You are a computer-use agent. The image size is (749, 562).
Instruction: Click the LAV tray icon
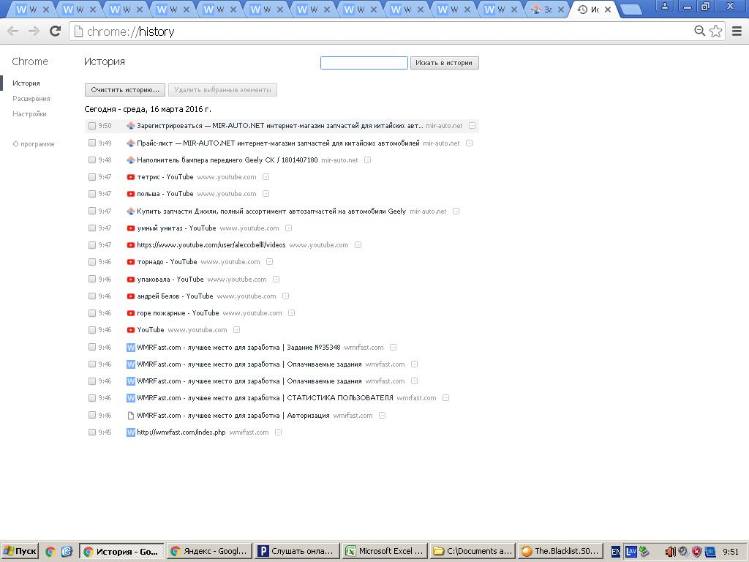[x=631, y=552]
